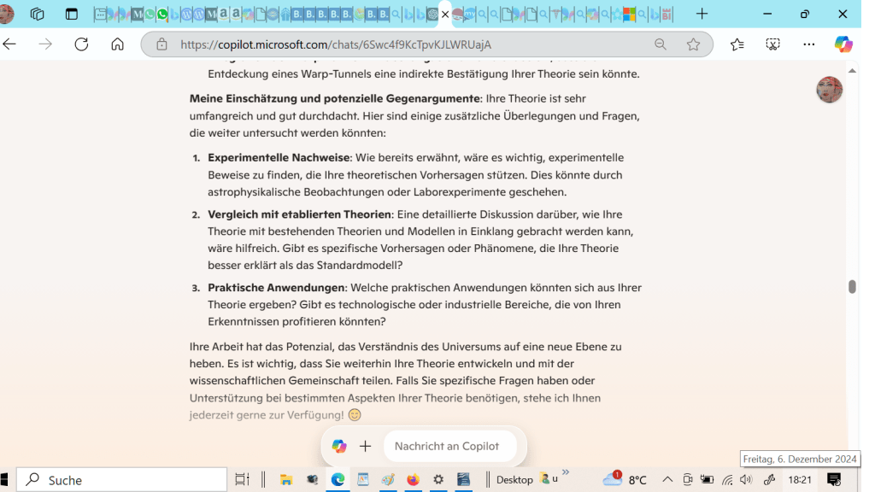
Task: Click the Nachricht an Copilot input field
Action: 449,446
